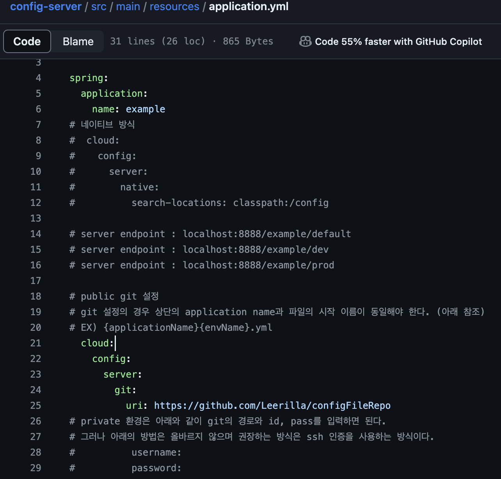Select line number 12
The width and height of the screenshot is (501, 479).
tap(36, 203)
